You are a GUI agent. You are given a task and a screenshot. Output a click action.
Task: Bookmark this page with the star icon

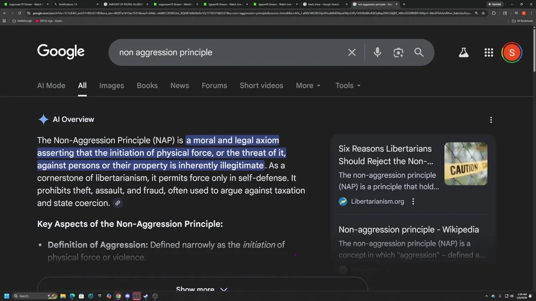(483, 13)
